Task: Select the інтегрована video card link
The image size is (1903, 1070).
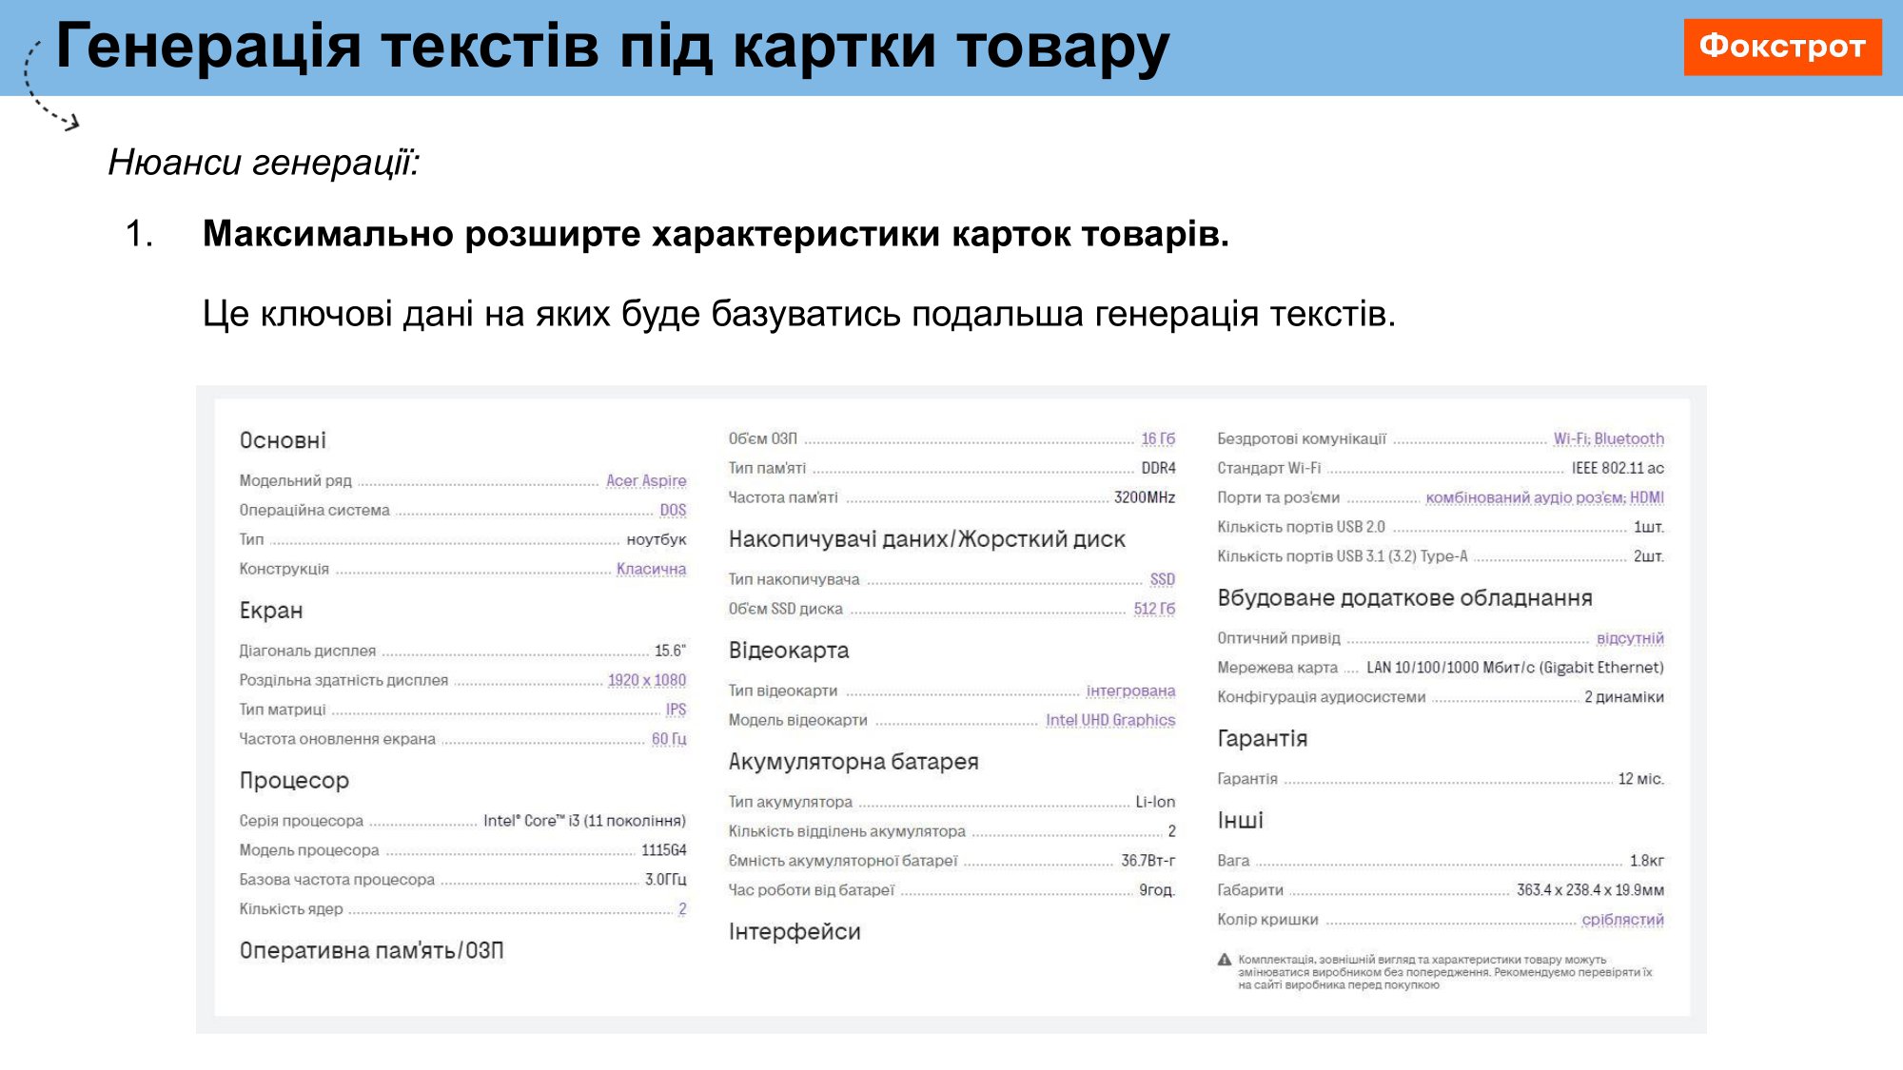Action: [x=1130, y=691]
